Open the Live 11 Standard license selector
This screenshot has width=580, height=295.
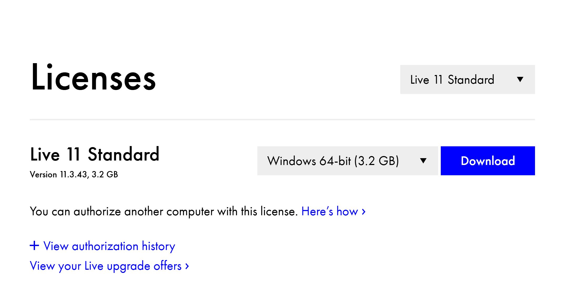point(467,79)
